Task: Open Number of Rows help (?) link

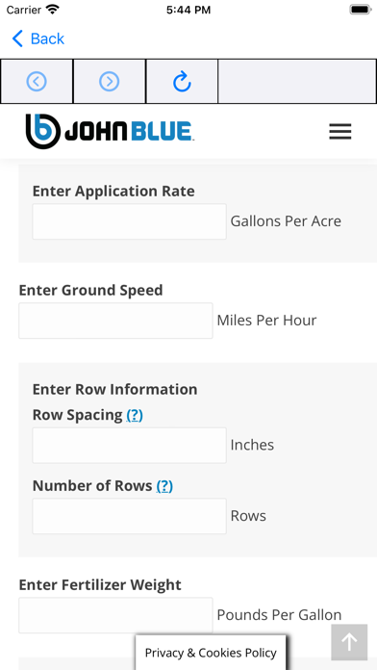Action: (x=164, y=486)
